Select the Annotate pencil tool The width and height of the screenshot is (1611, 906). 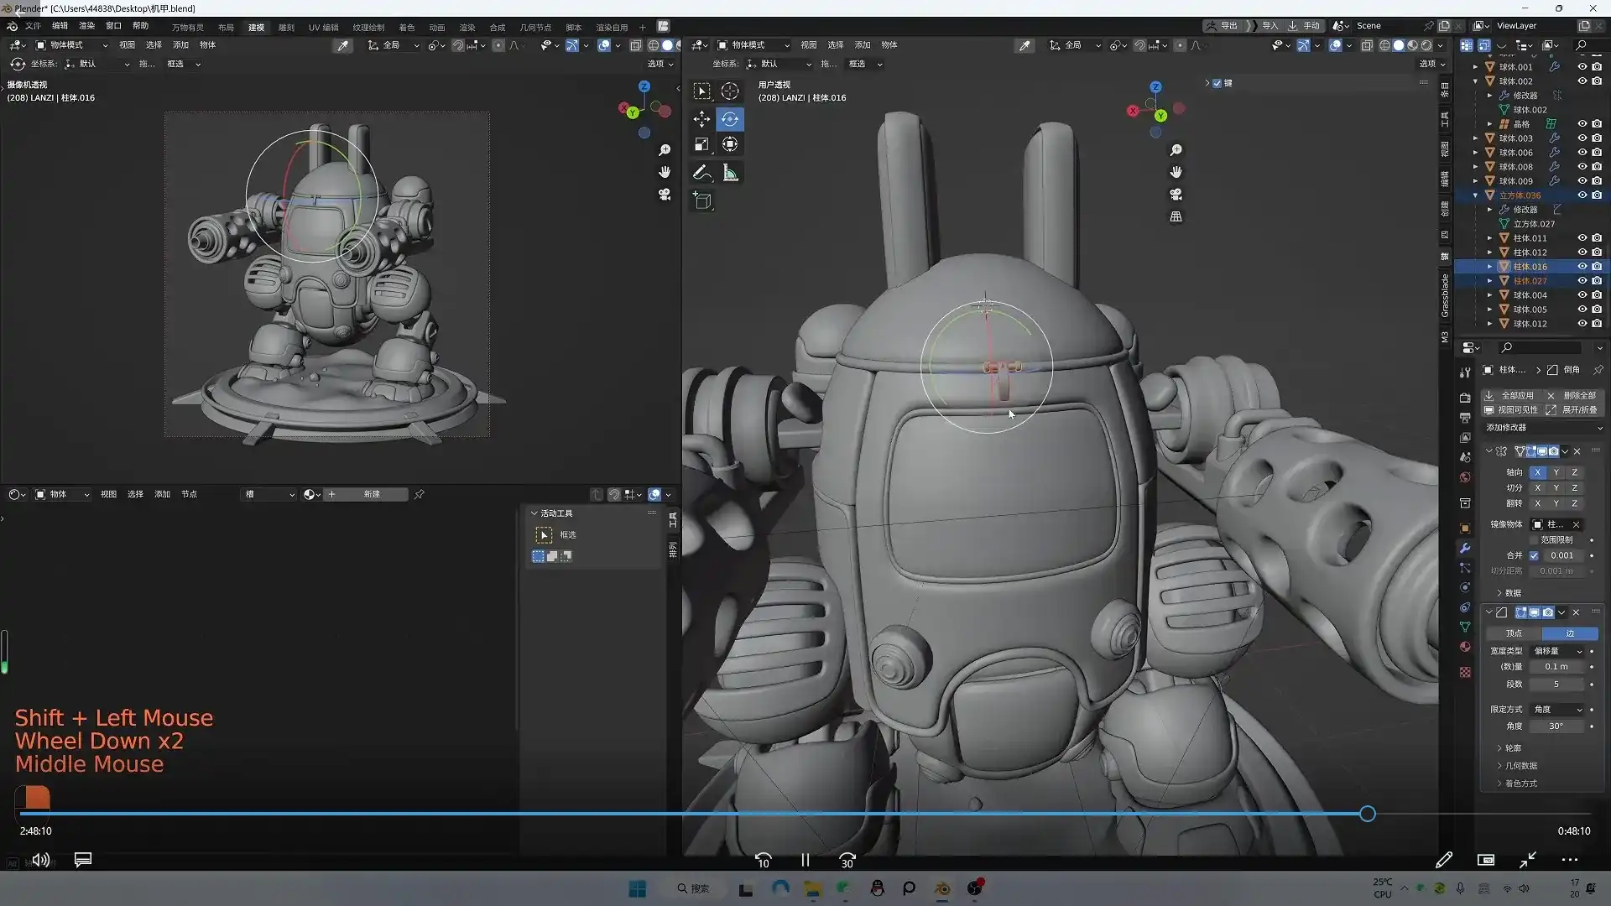[701, 174]
